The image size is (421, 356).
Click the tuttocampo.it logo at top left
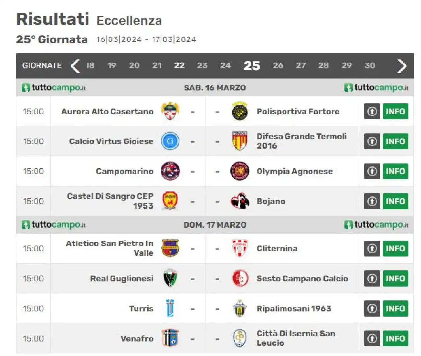54,88
